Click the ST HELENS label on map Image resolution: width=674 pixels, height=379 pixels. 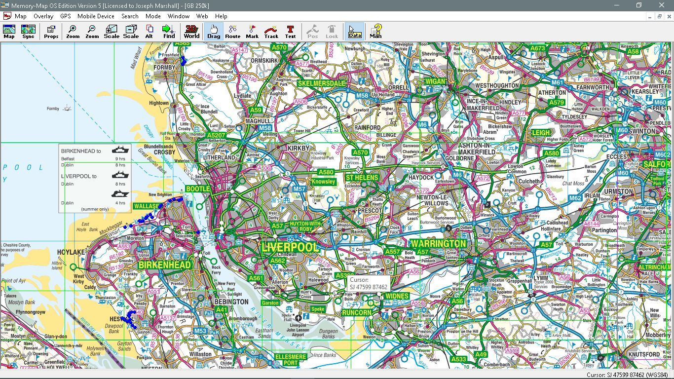362,178
